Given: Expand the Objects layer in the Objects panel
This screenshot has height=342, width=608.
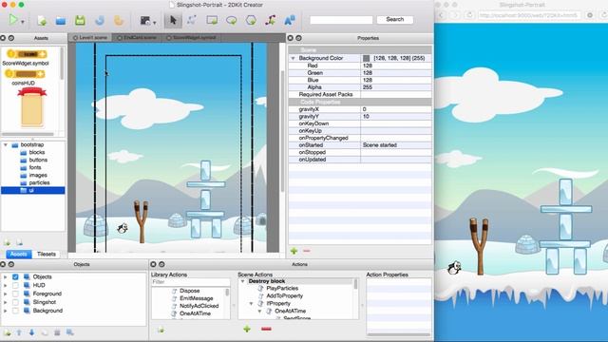Looking at the screenshot, I should click(5, 276).
